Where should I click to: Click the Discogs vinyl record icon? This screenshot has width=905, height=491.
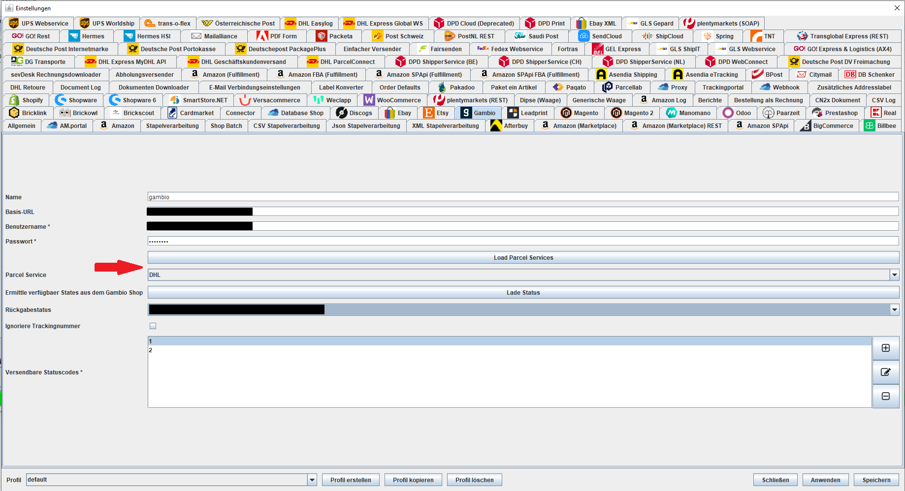[342, 113]
